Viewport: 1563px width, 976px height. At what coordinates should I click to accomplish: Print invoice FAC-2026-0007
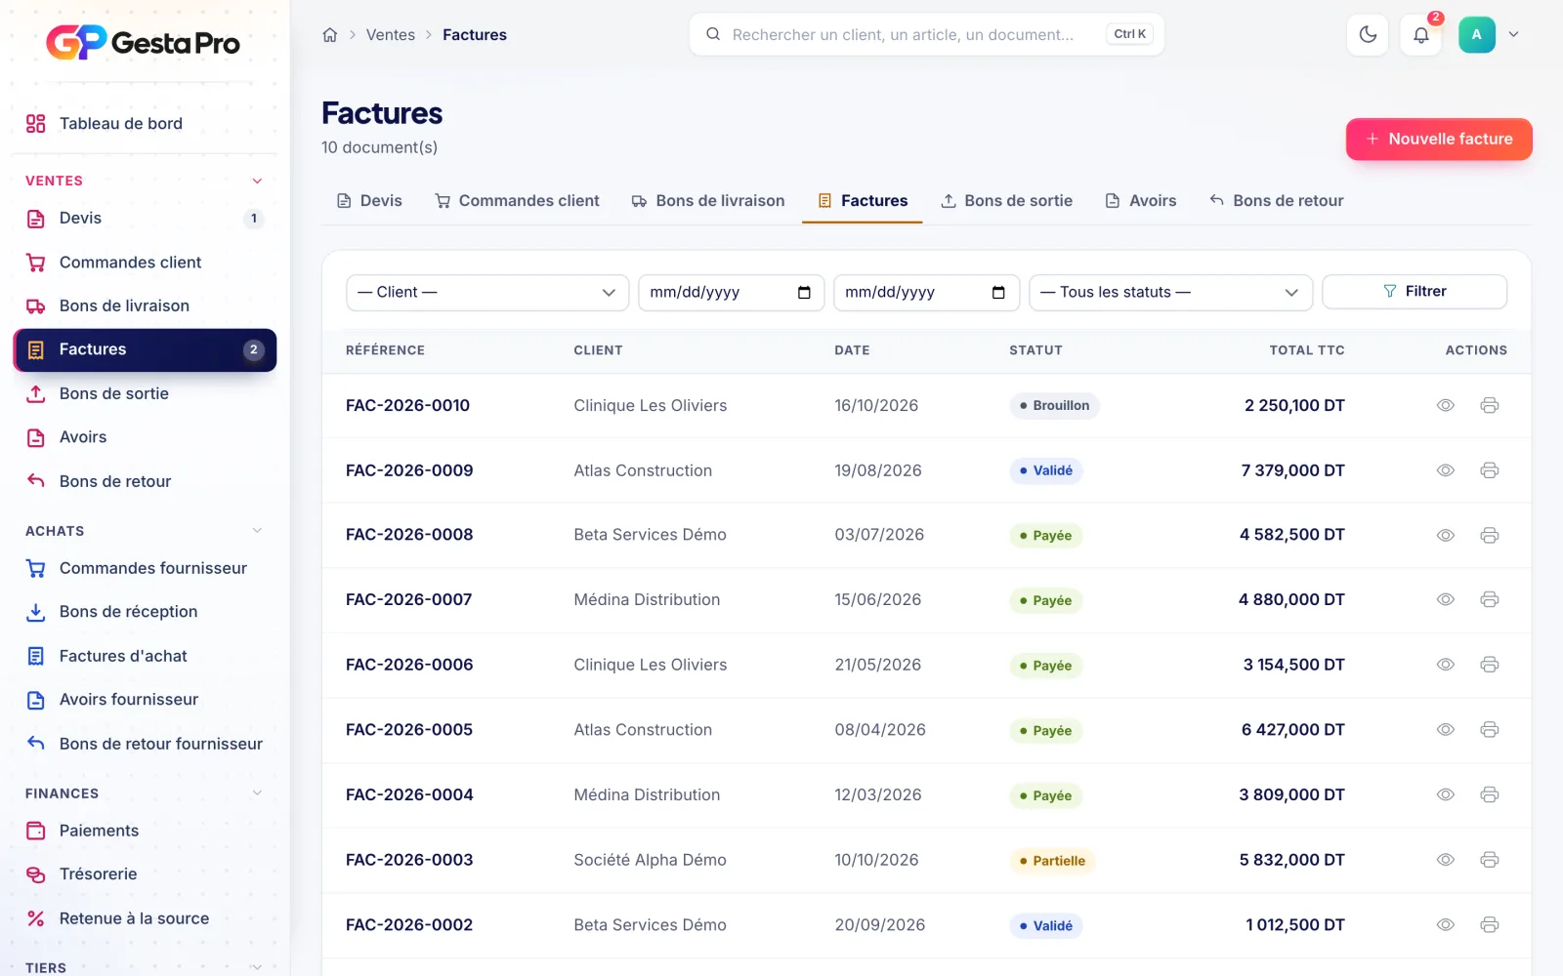point(1490,599)
